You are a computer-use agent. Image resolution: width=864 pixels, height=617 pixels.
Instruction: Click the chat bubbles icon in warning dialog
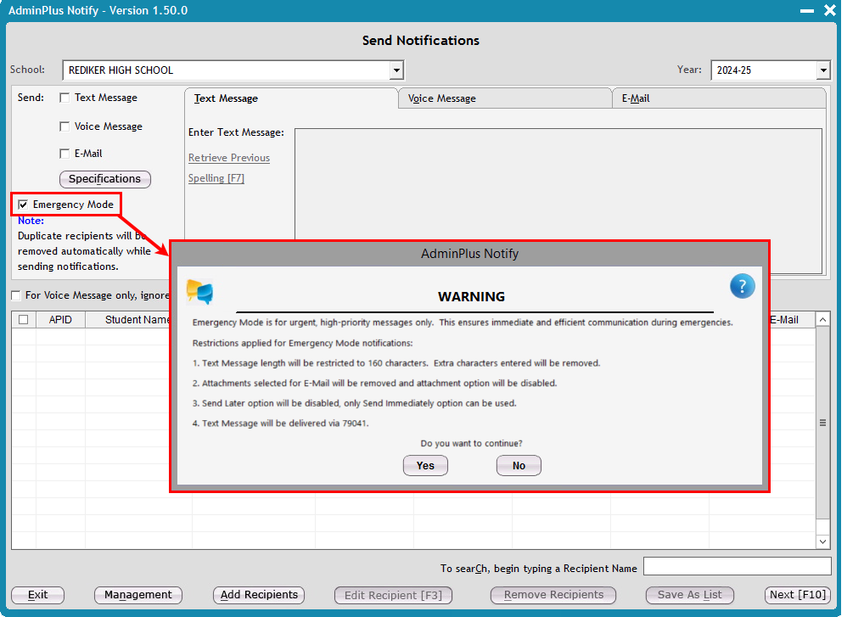[x=199, y=291]
